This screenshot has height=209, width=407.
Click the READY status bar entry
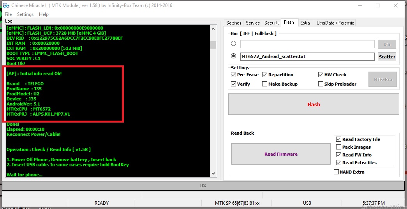[x=102, y=203]
